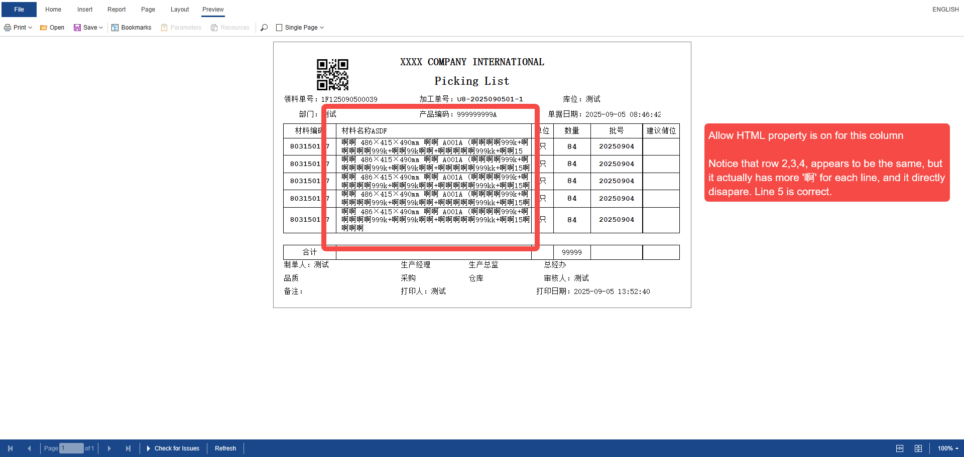
Task: Click the page number input field
Action: [x=71, y=448]
